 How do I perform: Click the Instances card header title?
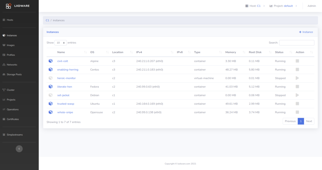point(53,32)
